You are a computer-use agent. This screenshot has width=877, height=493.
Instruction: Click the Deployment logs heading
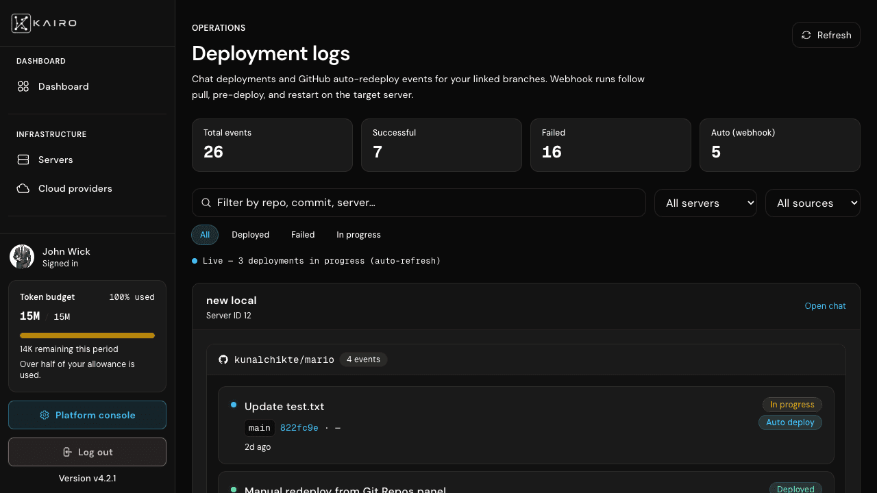pyautogui.click(x=271, y=53)
